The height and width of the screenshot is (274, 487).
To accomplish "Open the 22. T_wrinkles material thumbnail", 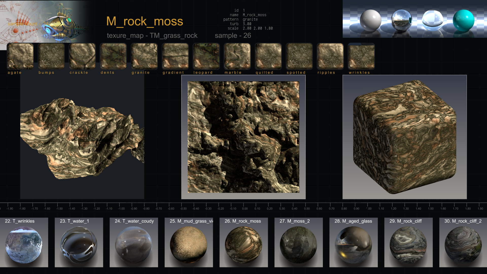I will click(24, 242).
